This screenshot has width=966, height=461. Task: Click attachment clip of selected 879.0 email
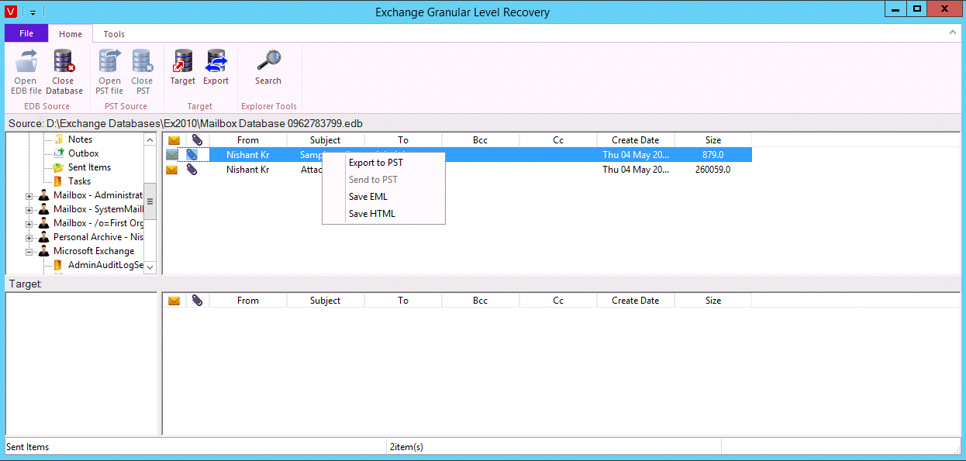tap(191, 155)
